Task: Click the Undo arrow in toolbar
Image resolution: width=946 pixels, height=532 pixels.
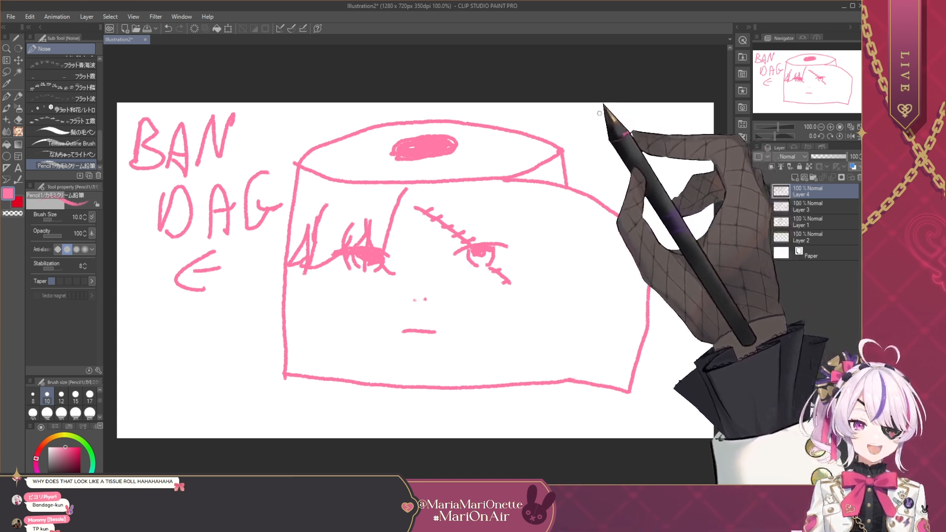Action: (168, 29)
